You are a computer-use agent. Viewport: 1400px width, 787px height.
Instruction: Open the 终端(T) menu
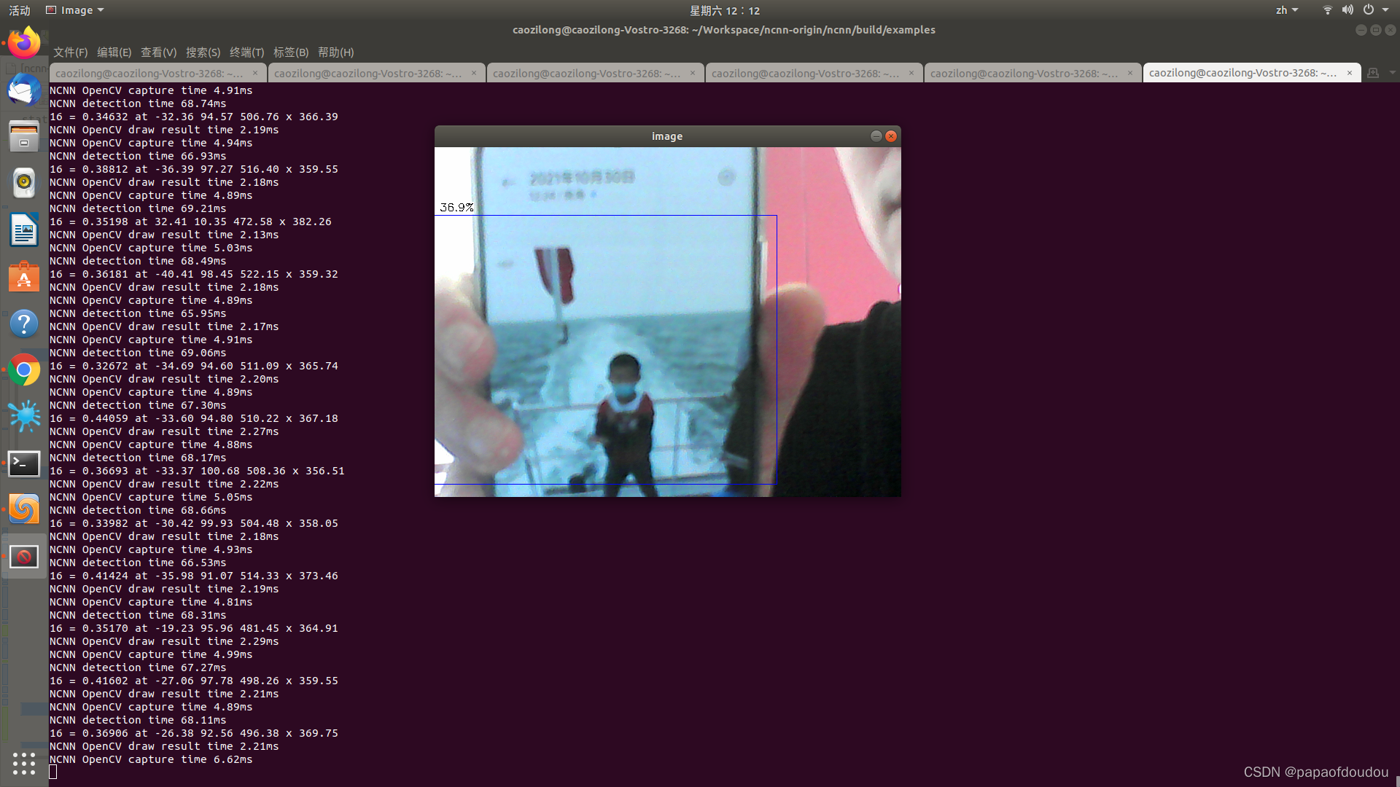(x=246, y=52)
